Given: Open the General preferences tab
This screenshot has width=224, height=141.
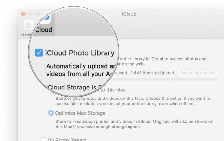Looking at the screenshot, I should pyautogui.click(x=28, y=28).
